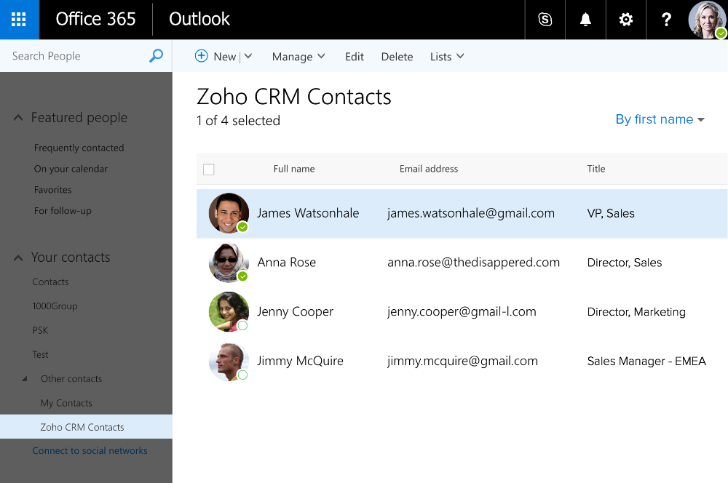The image size is (728, 483).
Task: Click james.watsonhale@gmail.com email
Action: click(471, 213)
